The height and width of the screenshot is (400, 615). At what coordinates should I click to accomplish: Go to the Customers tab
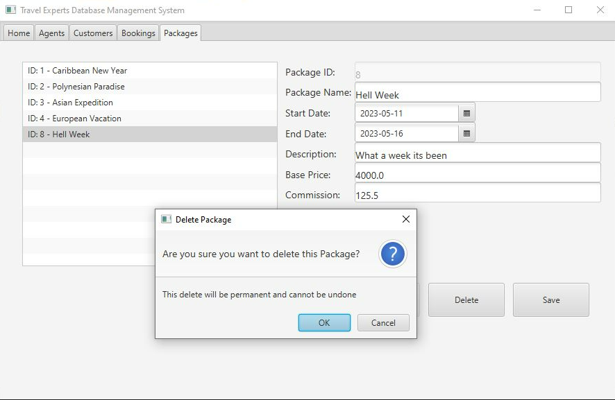93,33
